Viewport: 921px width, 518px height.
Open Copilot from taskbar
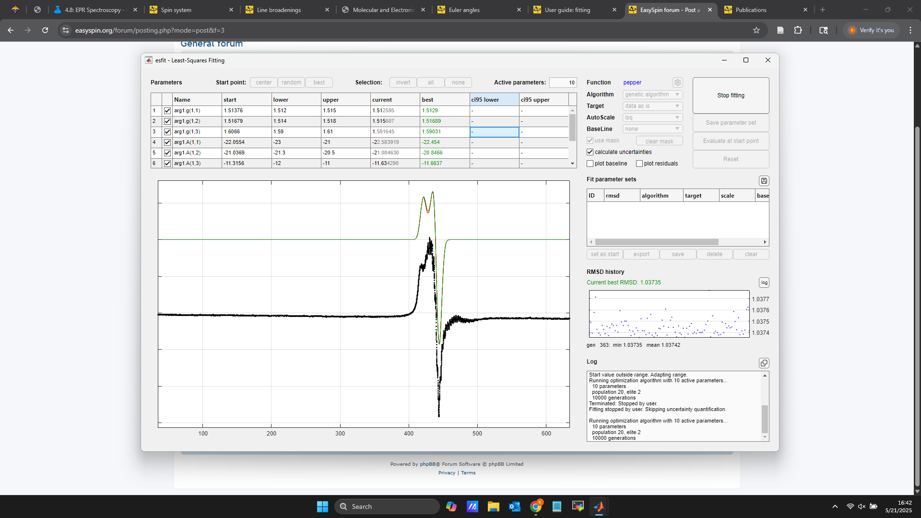[x=451, y=506]
